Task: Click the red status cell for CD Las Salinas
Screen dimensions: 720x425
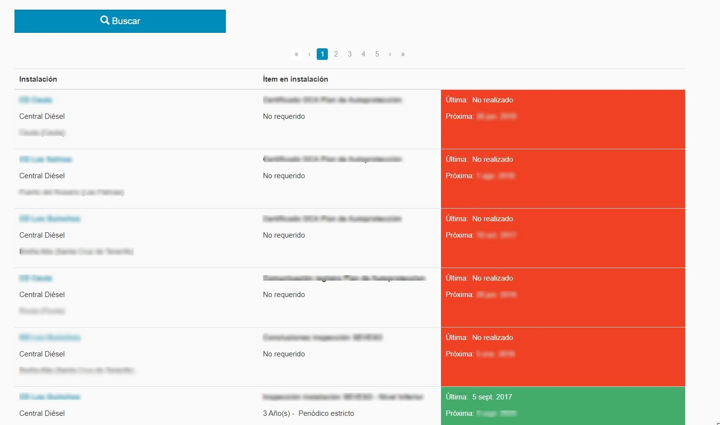Action: pyautogui.click(x=562, y=179)
